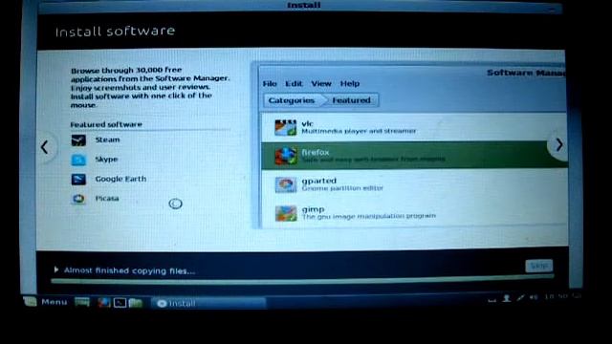Open the Terminal from the panel launcher

click(120, 303)
